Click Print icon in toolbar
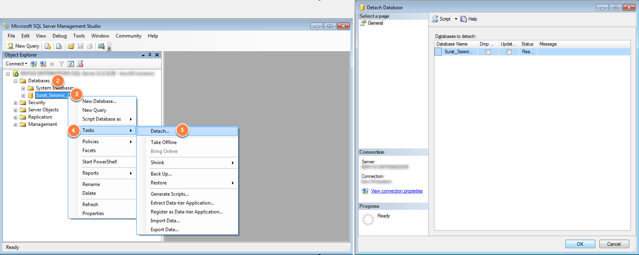The width and height of the screenshot is (639, 255). [90, 46]
